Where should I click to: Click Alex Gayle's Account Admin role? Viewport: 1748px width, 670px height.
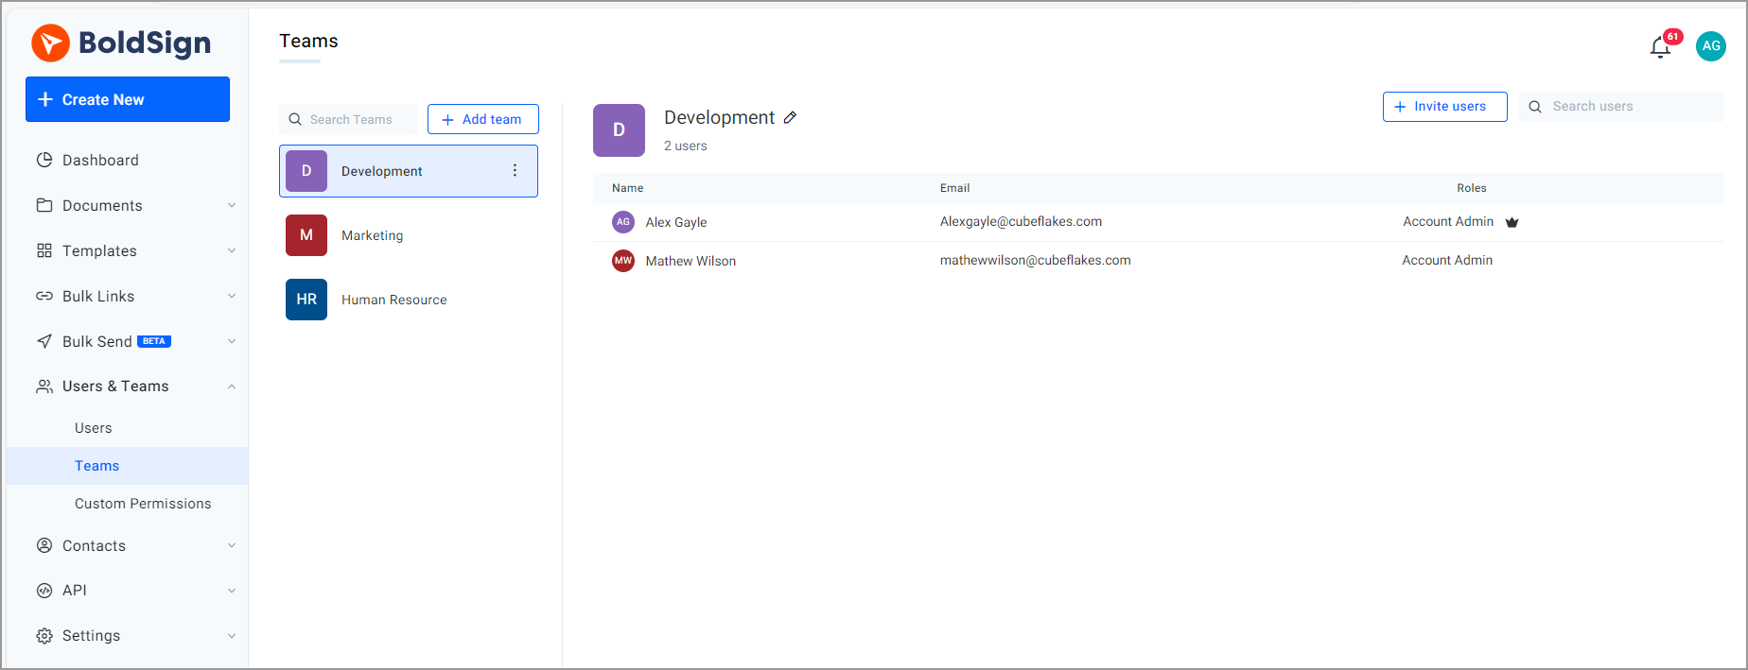1448,221
